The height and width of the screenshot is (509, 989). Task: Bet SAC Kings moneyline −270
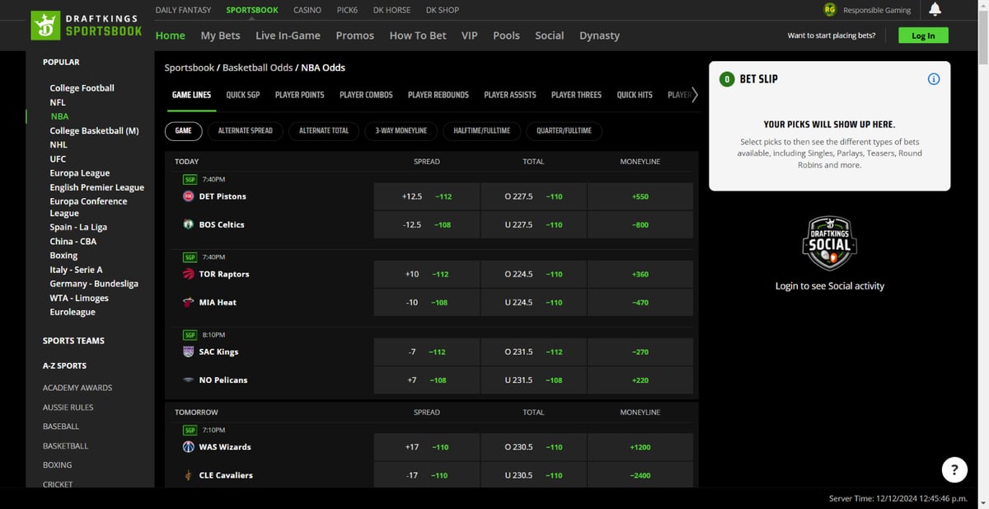[x=640, y=351]
